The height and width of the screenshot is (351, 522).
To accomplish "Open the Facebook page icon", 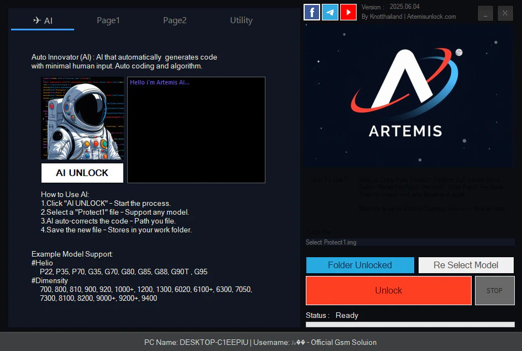I will point(312,12).
